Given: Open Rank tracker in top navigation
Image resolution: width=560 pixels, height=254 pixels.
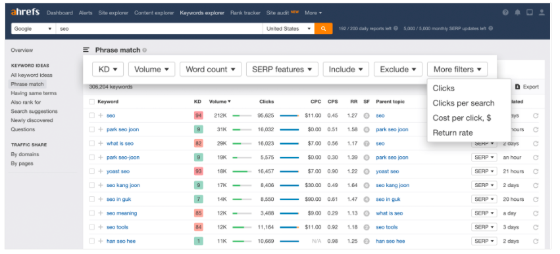Looking at the screenshot, I should click(x=245, y=13).
